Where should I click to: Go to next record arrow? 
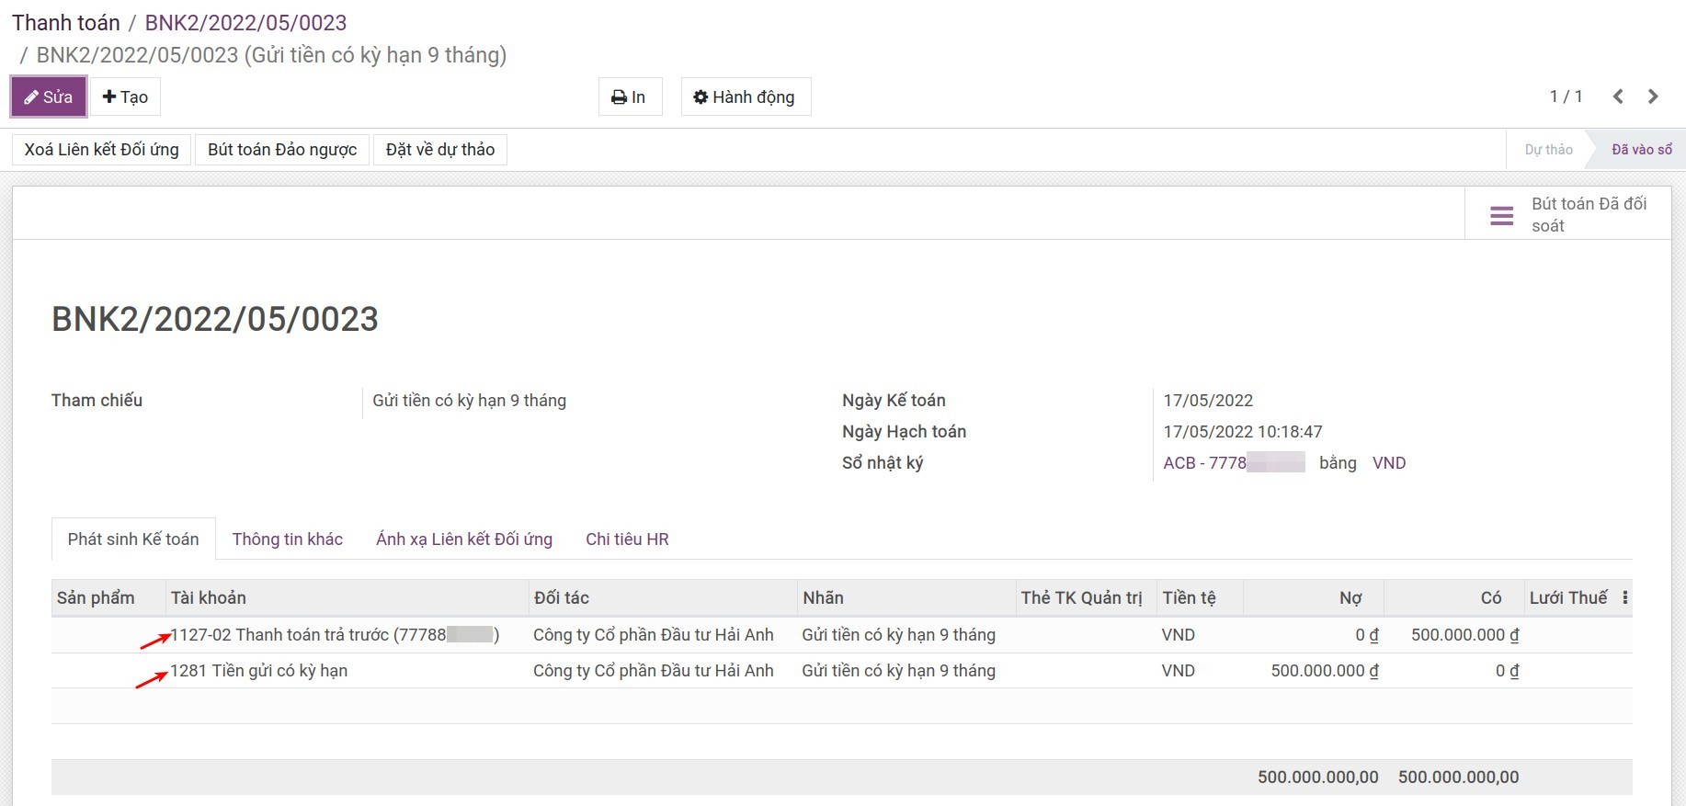click(x=1653, y=96)
